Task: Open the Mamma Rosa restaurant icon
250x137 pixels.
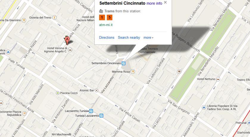Action: pos(133,71)
